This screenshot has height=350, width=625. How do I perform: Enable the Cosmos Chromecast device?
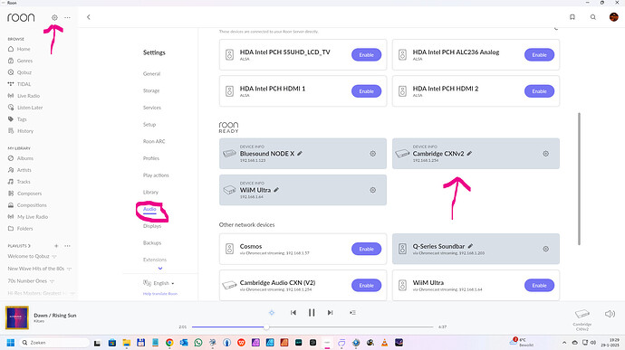point(366,249)
